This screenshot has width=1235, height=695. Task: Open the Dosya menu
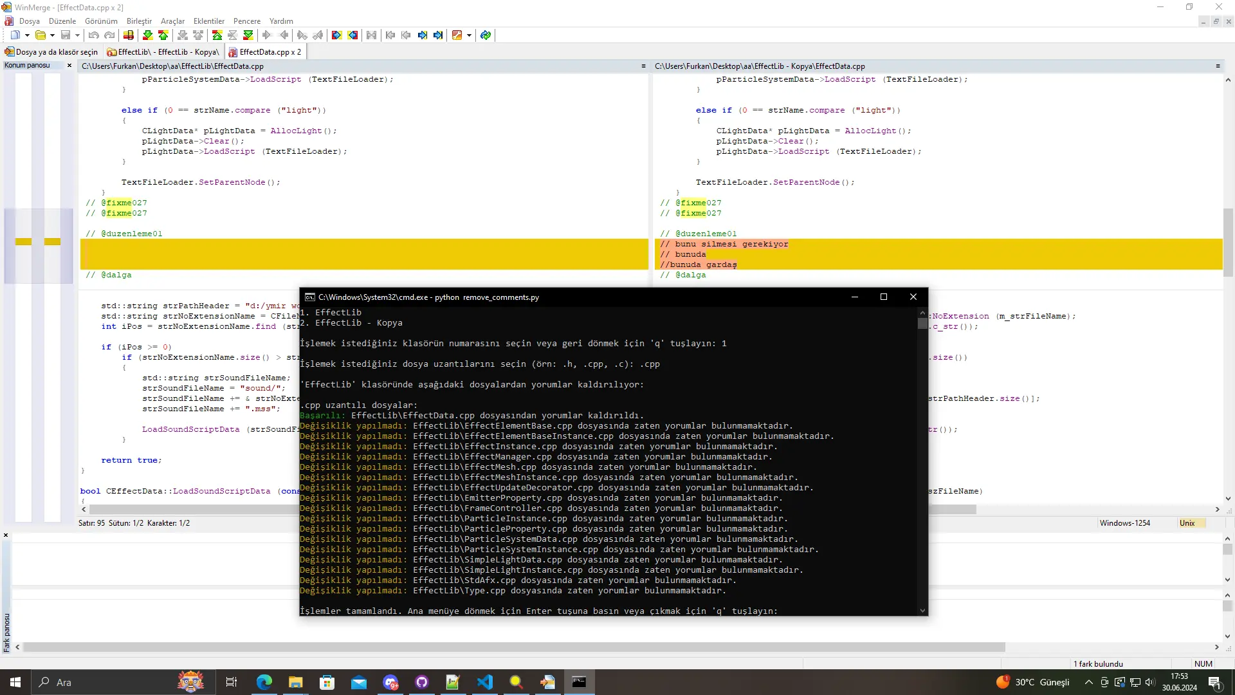tap(30, 21)
